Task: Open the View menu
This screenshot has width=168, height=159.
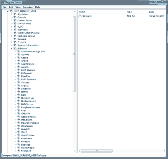Action: 18,7
